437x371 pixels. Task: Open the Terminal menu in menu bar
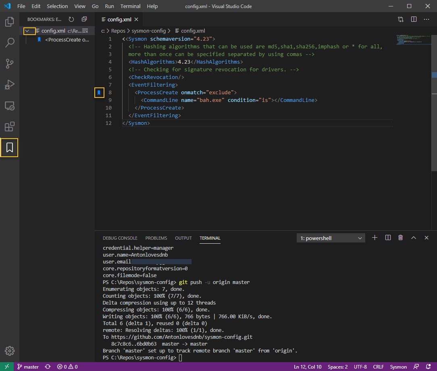pyautogui.click(x=130, y=6)
